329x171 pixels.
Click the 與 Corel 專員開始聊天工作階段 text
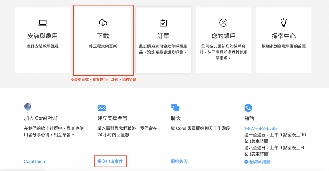click(200, 128)
